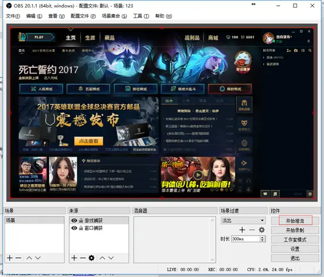This screenshot has height=277, width=324.
Task: Expand the (0/11) friends group
Action: (264, 58)
